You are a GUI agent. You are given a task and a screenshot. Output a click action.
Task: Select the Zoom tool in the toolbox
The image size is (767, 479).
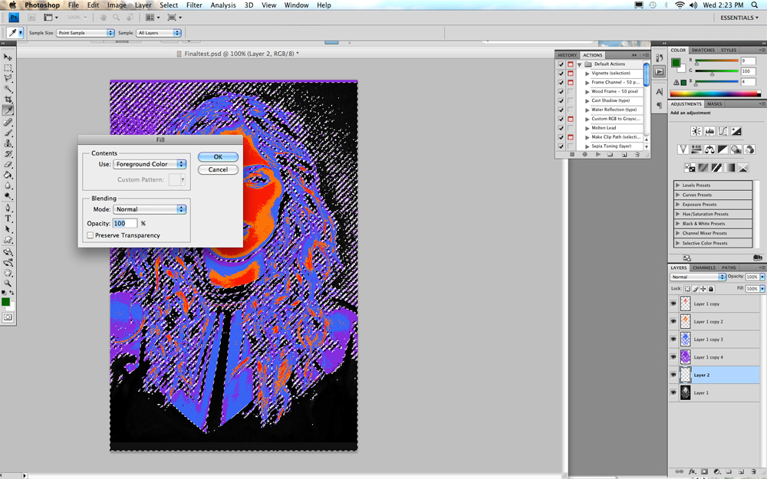(8, 283)
